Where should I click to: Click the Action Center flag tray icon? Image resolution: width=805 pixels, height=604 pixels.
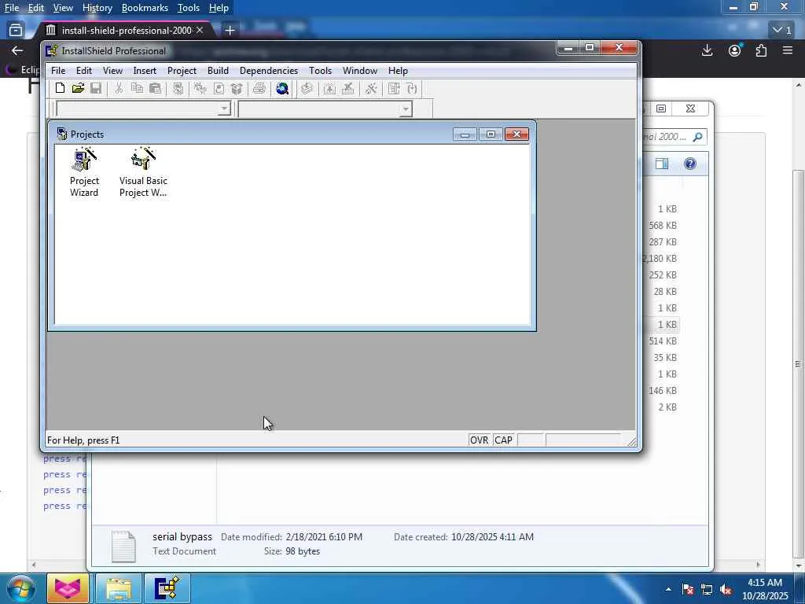(x=688, y=589)
